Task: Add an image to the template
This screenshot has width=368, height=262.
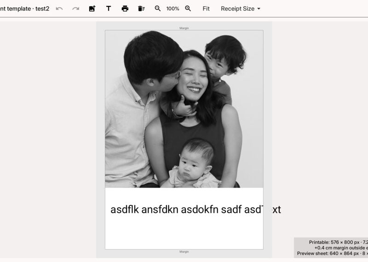Action: tap(92, 9)
